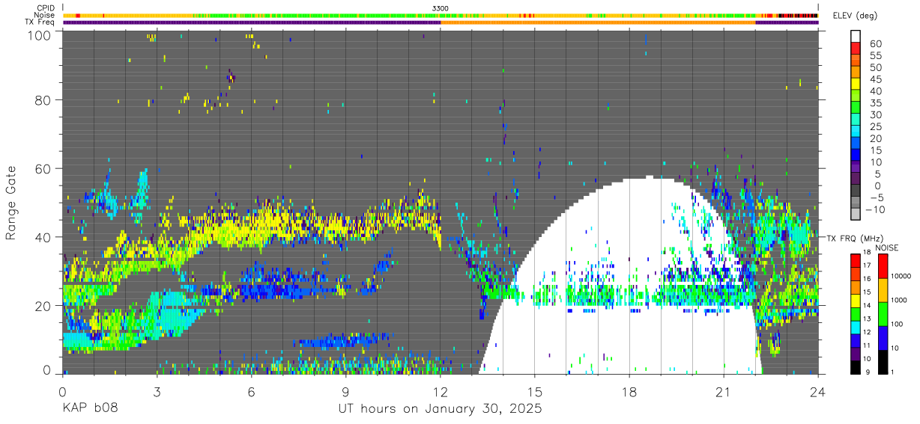
Task: Click the yellow 40–45 elevation color segment
Action: point(856,85)
